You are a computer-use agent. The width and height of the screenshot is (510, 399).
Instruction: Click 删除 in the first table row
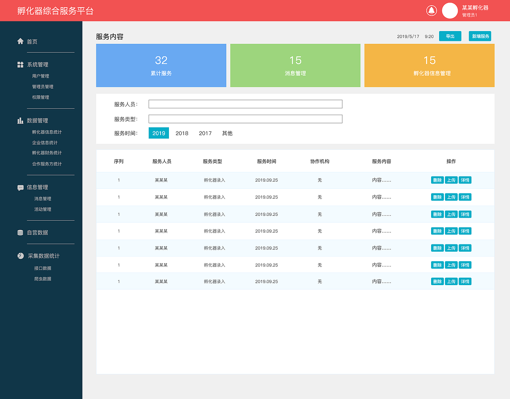[x=437, y=180]
